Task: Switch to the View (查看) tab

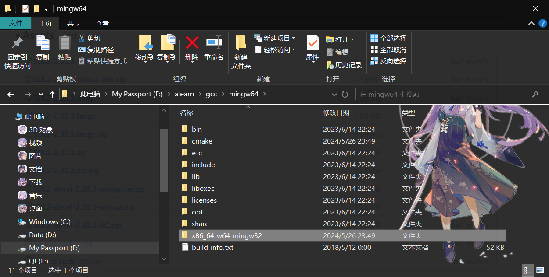Action: (102, 23)
